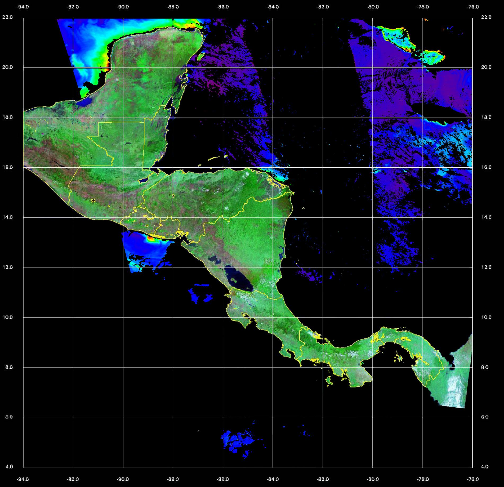Click the smaller Lake Managua northwest of Lake Nicaragua
The height and width of the screenshot is (487, 504).
point(214,260)
